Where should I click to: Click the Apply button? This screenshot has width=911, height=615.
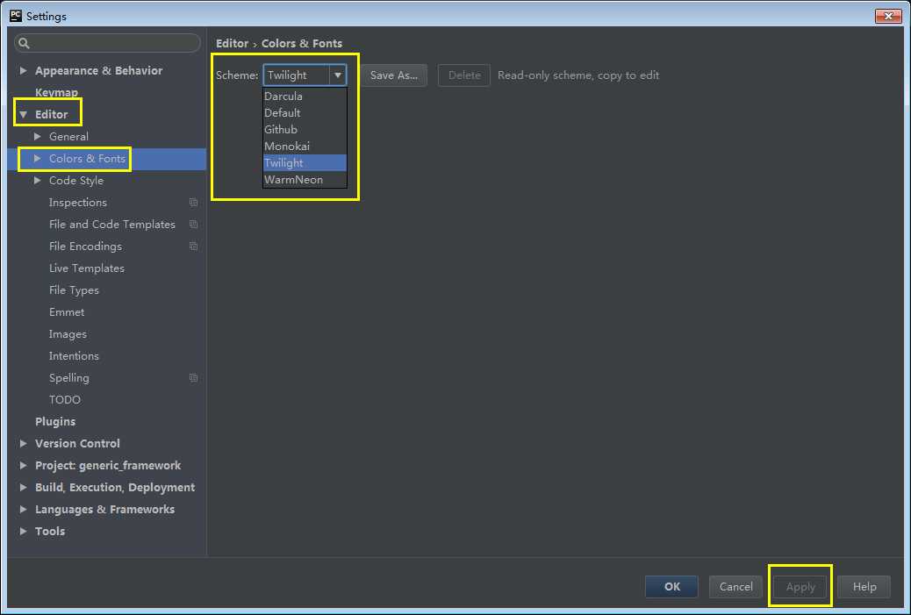pyautogui.click(x=800, y=587)
